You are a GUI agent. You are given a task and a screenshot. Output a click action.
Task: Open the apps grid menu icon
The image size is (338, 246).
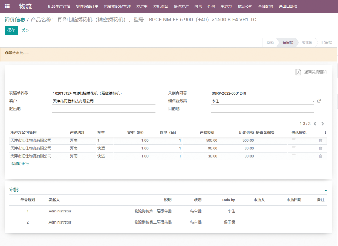pyautogui.click(x=7, y=6)
